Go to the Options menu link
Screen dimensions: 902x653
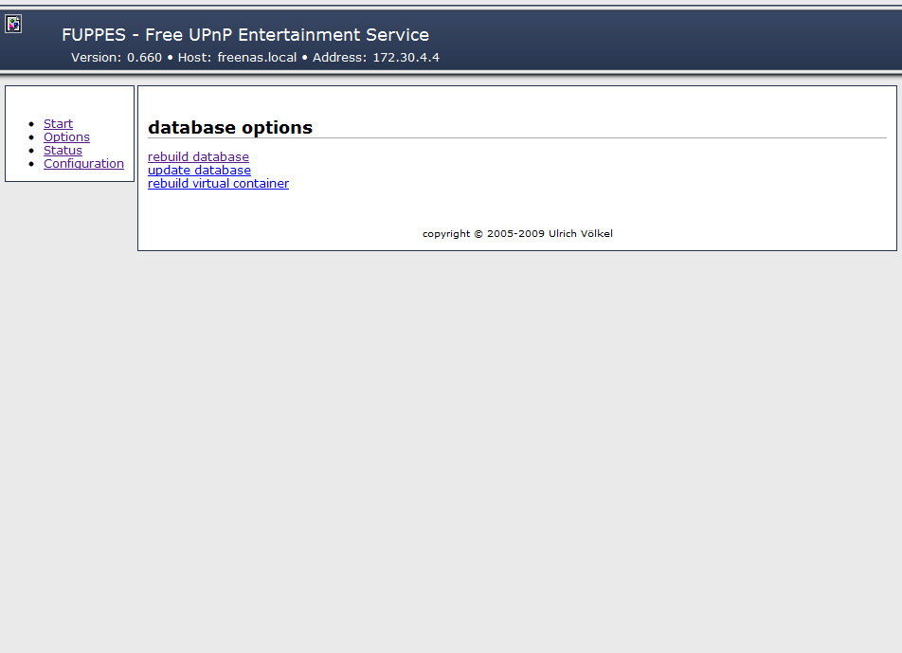click(x=66, y=136)
